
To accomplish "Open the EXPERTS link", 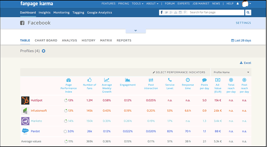I will coord(183,3).
